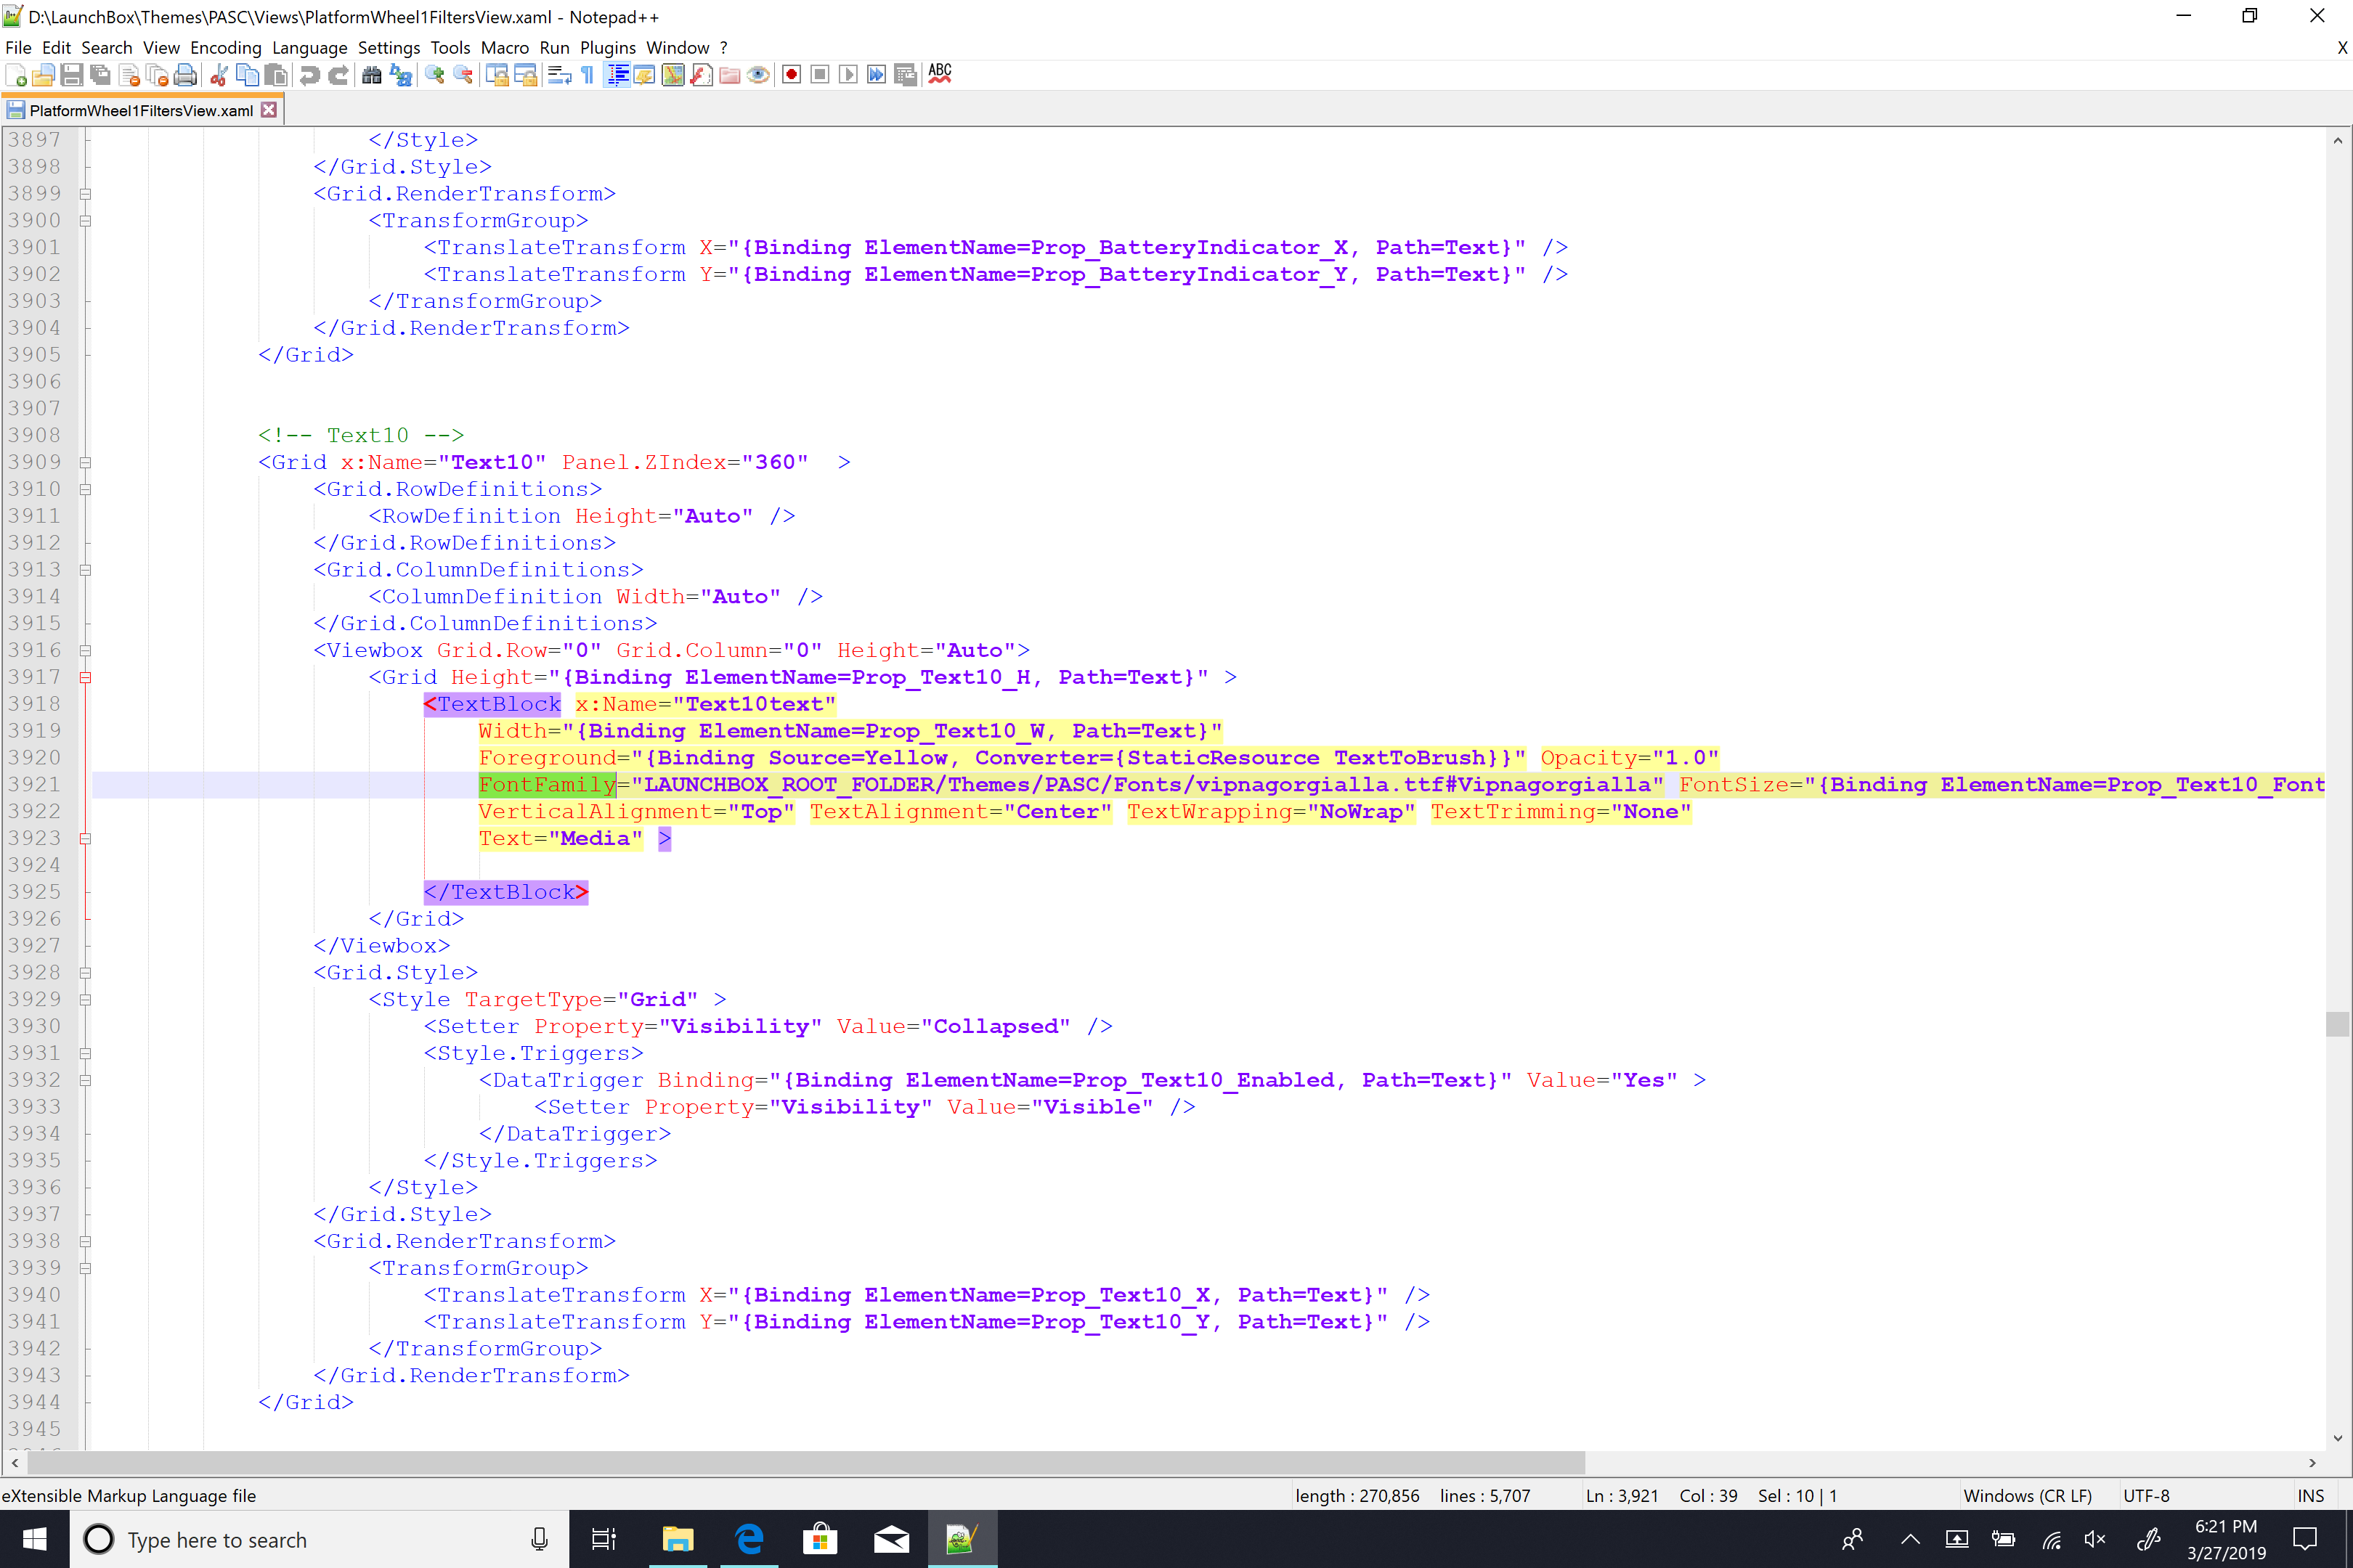Screen dimensions: 2353x1568
Task: Collapse the red fold marker at line 3917
Action: [x=85, y=678]
